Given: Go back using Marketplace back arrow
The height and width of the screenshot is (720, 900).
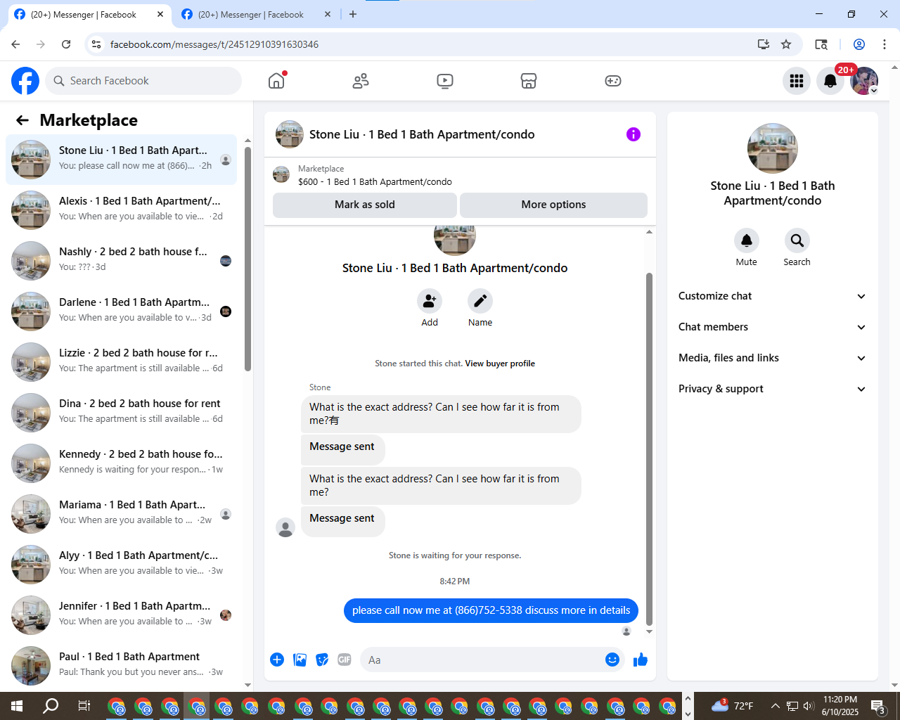Looking at the screenshot, I should (x=22, y=120).
